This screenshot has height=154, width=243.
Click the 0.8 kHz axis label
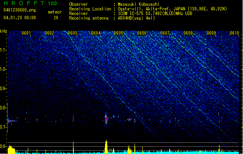pos(3,108)
